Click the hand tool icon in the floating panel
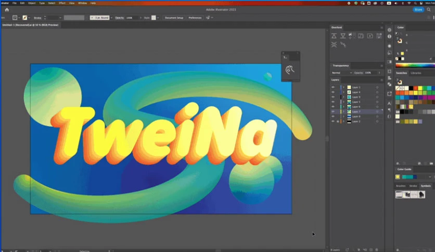This screenshot has width=435, height=252. (290, 70)
